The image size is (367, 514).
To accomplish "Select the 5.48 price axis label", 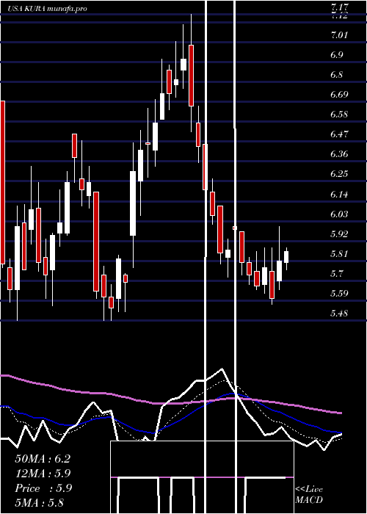I will tap(340, 313).
